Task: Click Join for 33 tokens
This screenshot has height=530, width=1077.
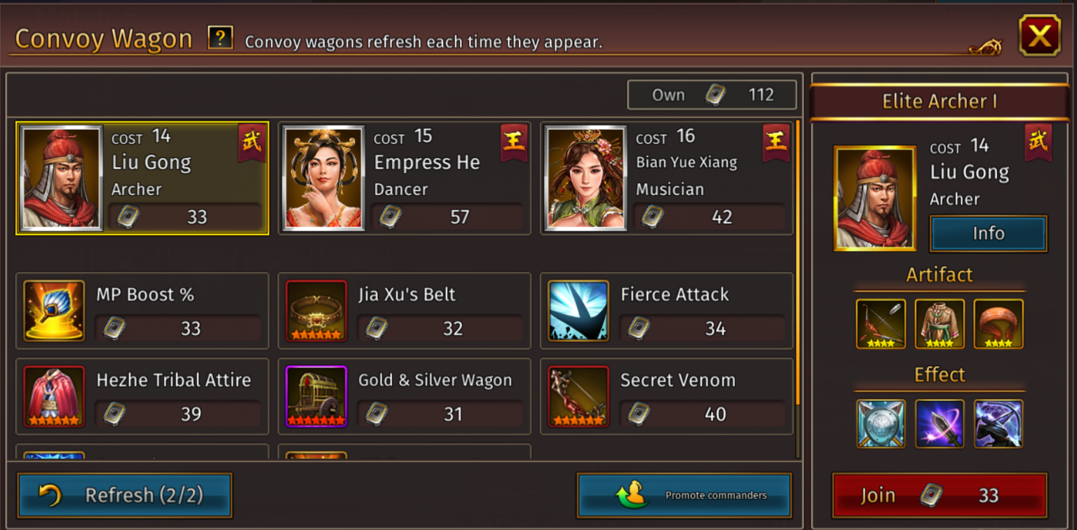Action: point(940,496)
